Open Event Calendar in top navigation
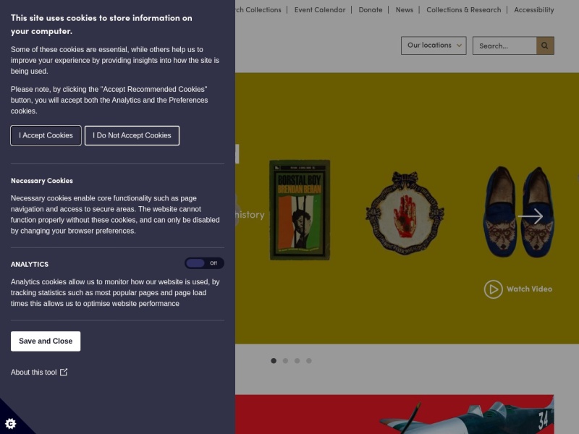This screenshot has width=579, height=434. (x=320, y=10)
